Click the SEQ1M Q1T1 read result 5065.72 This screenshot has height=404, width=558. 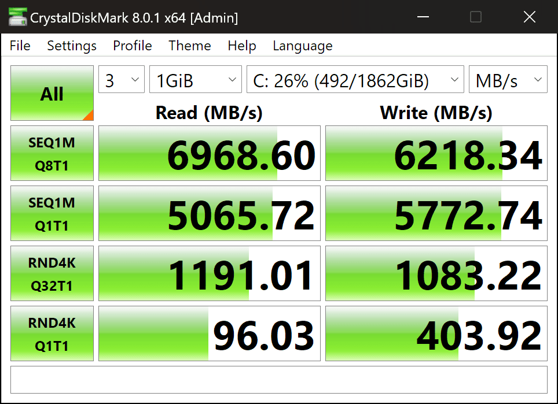click(x=210, y=213)
